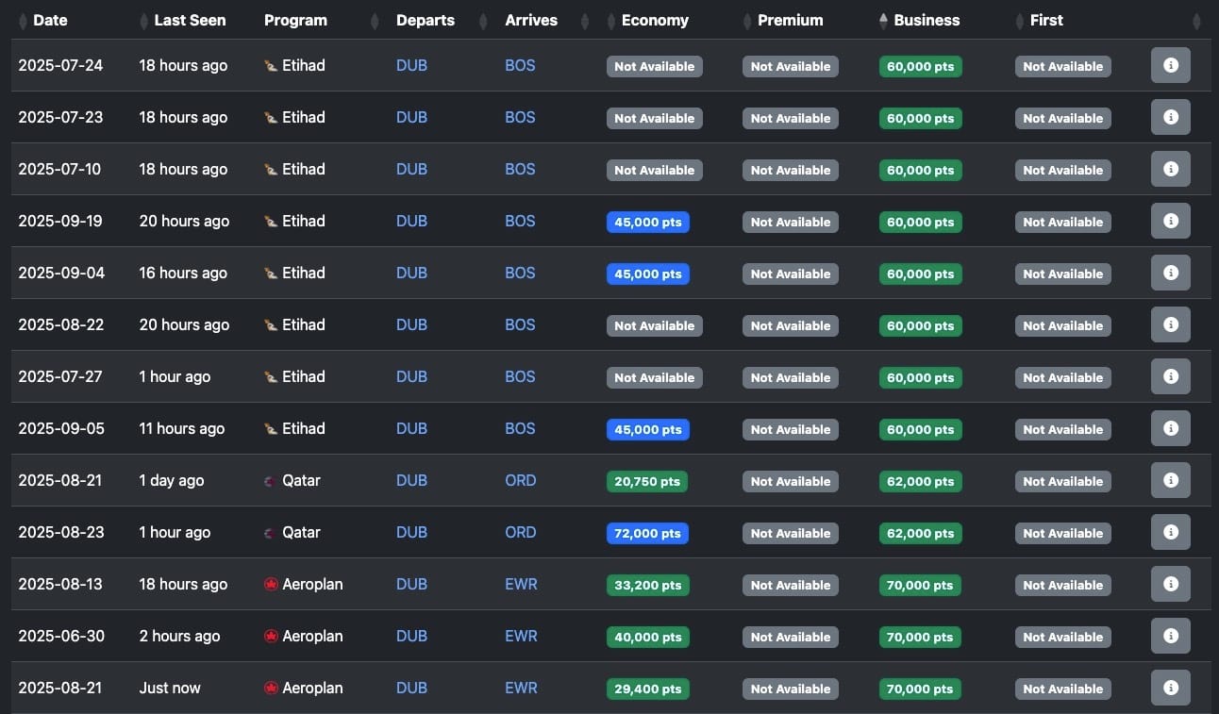Viewport: 1219px width, 714px height.
Task: Select 20,750 pts economy Qatar fare
Action: pos(647,482)
